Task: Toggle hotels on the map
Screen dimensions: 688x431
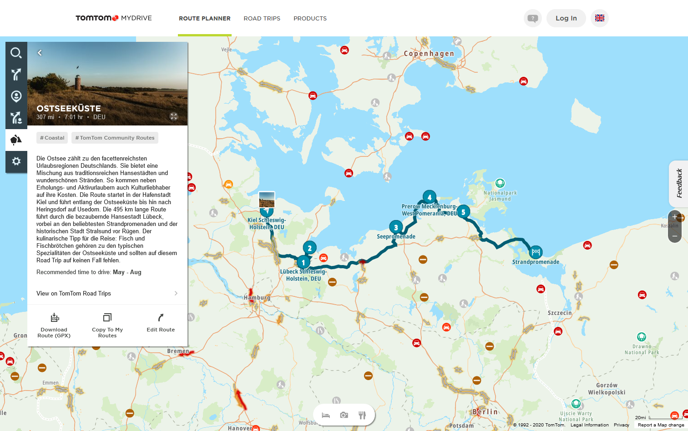Action: pos(326,415)
